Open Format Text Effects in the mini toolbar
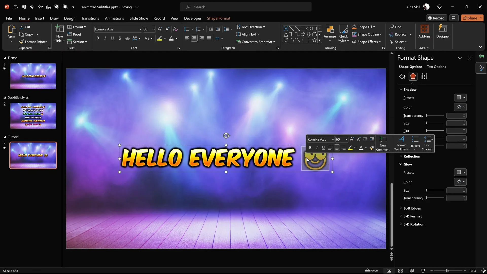The width and height of the screenshot is (487, 274). (401, 144)
